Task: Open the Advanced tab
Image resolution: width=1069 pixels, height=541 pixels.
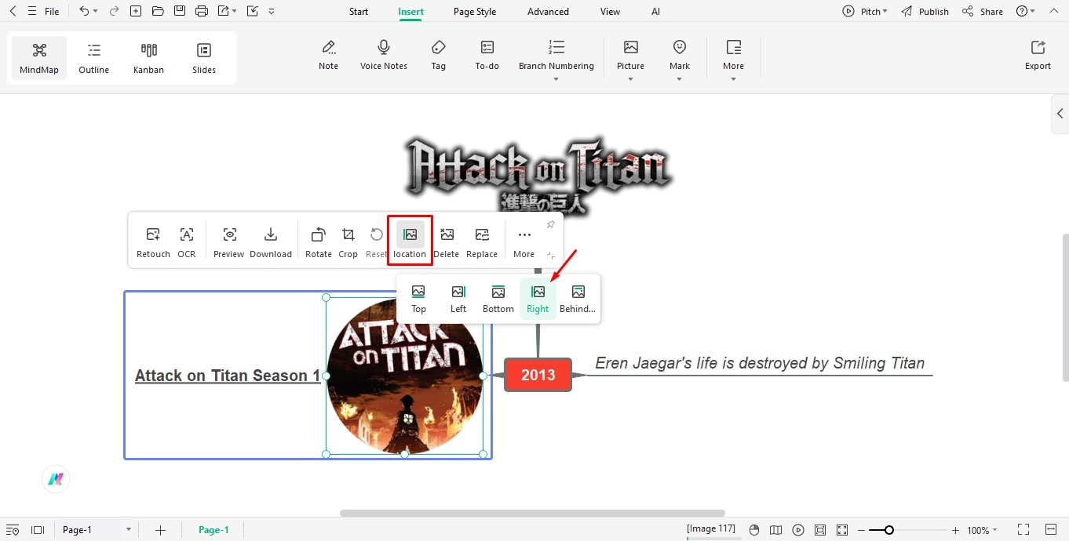Action: point(548,12)
